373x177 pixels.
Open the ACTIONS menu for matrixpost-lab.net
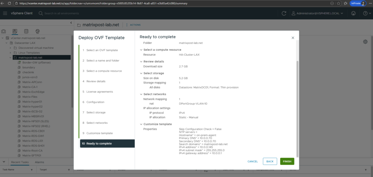133,25
